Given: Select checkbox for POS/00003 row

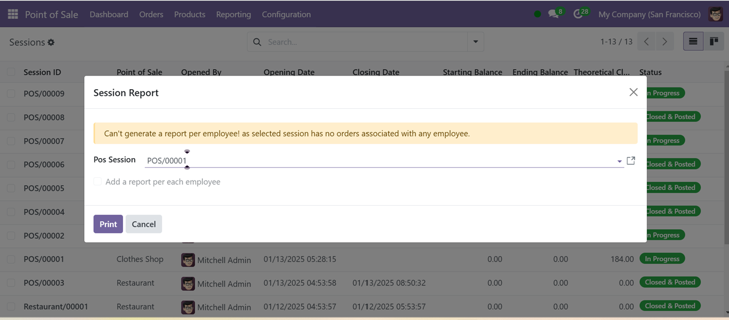Looking at the screenshot, I should pos(11,283).
